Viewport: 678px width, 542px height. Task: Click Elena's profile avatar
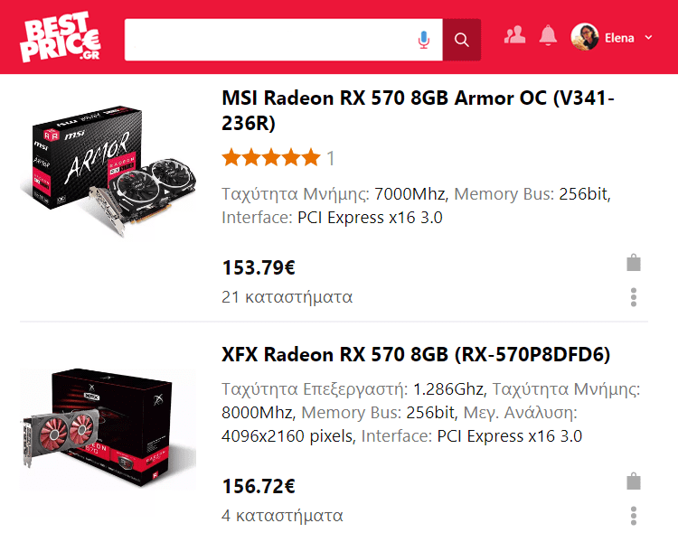tap(585, 37)
